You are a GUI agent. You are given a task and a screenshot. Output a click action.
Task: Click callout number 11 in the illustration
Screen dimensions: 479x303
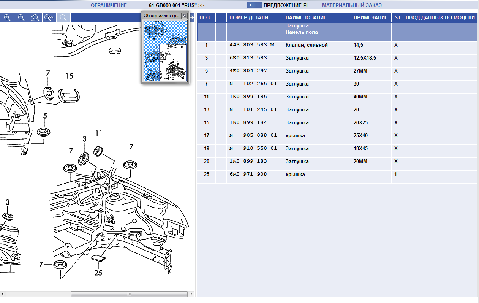pyautogui.click(x=99, y=133)
